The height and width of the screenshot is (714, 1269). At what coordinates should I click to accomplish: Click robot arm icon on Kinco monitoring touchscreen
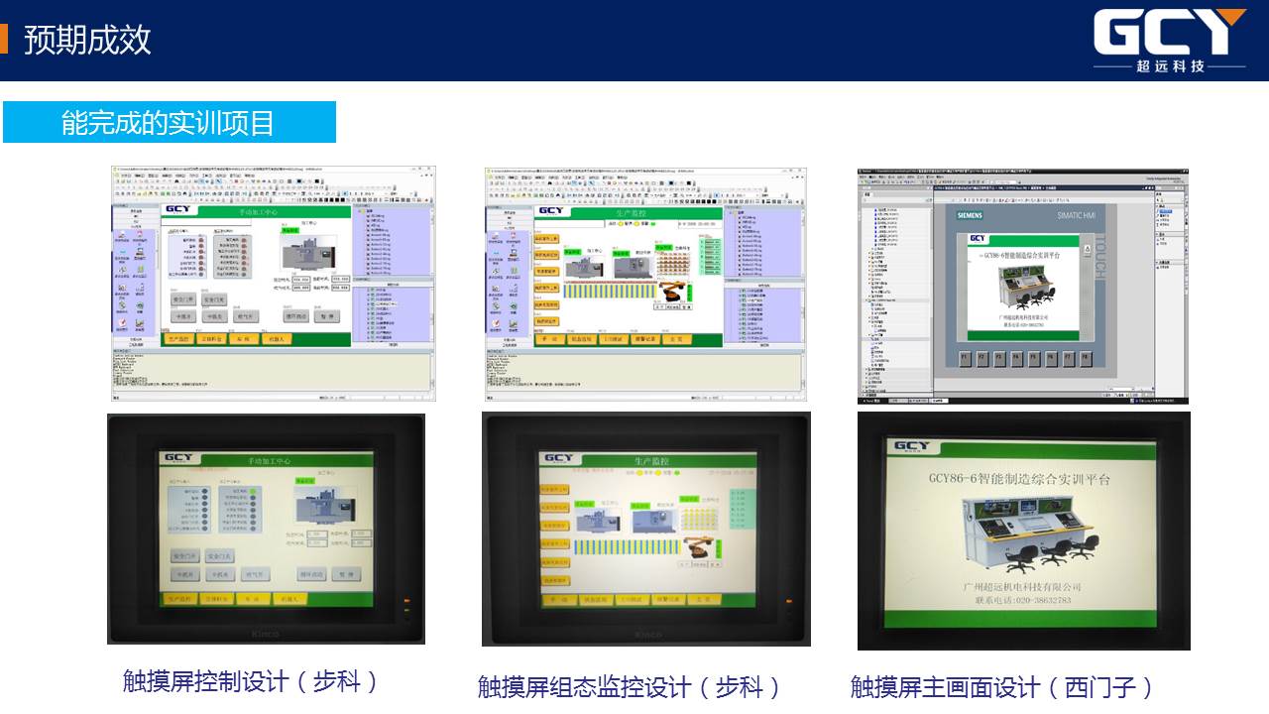click(697, 545)
